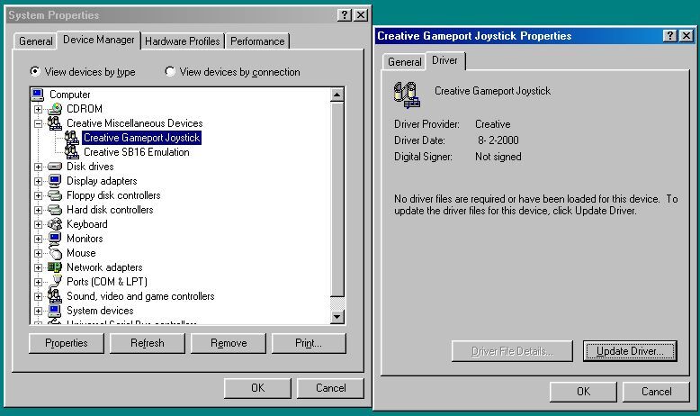Image resolution: width=700 pixels, height=416 pixels.
Task: Click the Disk drives icon
Action: tap(55, 167)
